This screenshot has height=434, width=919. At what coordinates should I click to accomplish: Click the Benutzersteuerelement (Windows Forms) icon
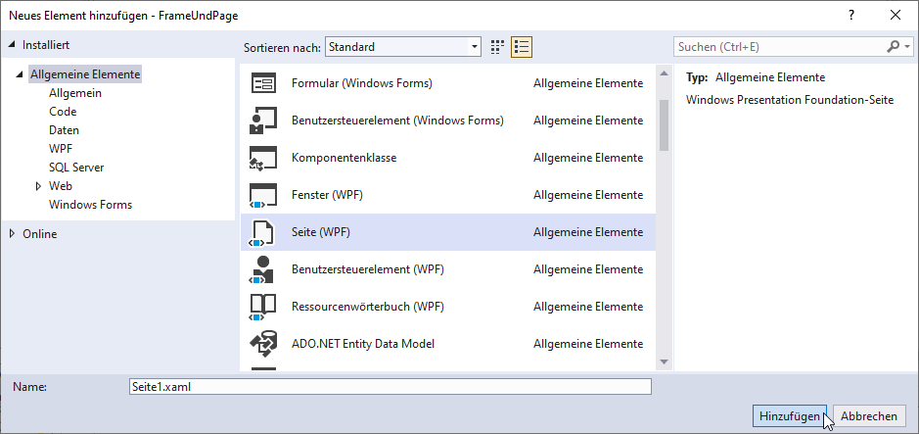(263, 121)
